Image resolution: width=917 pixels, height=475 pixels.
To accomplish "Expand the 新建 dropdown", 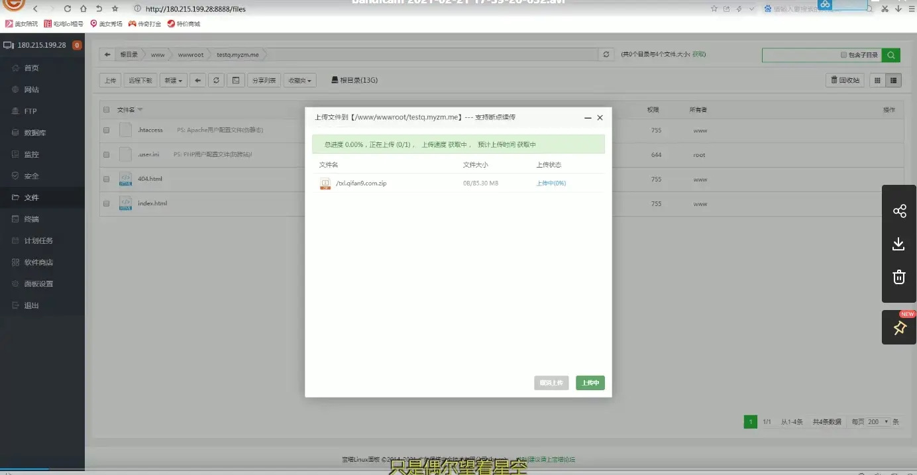I will click(x=173, y=80).
